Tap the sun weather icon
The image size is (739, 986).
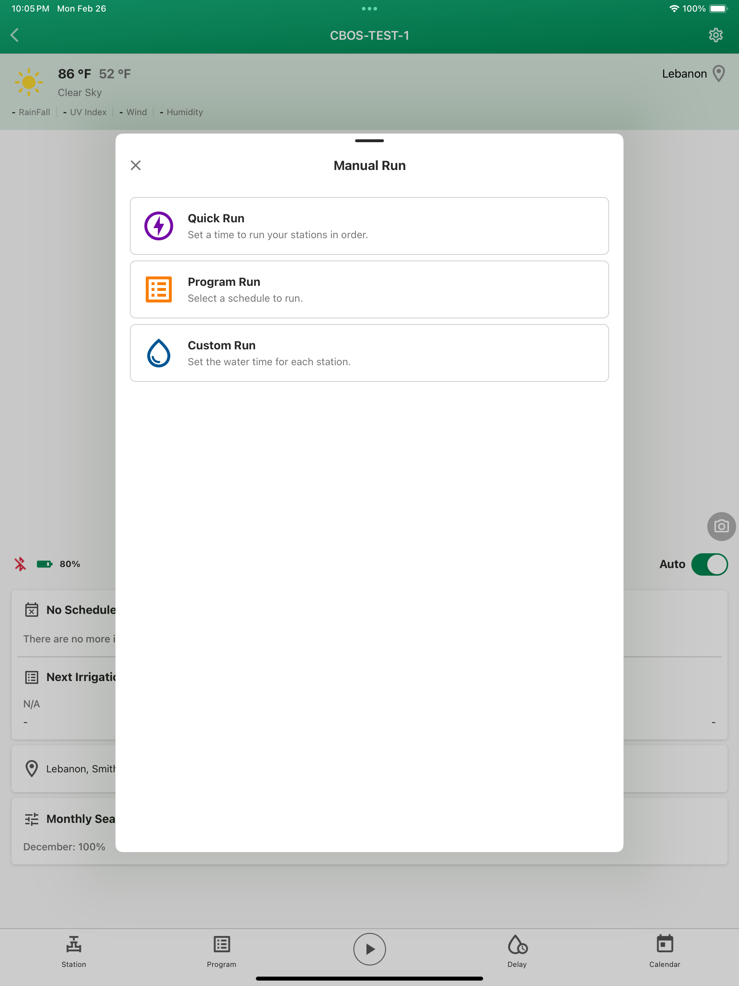[29, 82]
